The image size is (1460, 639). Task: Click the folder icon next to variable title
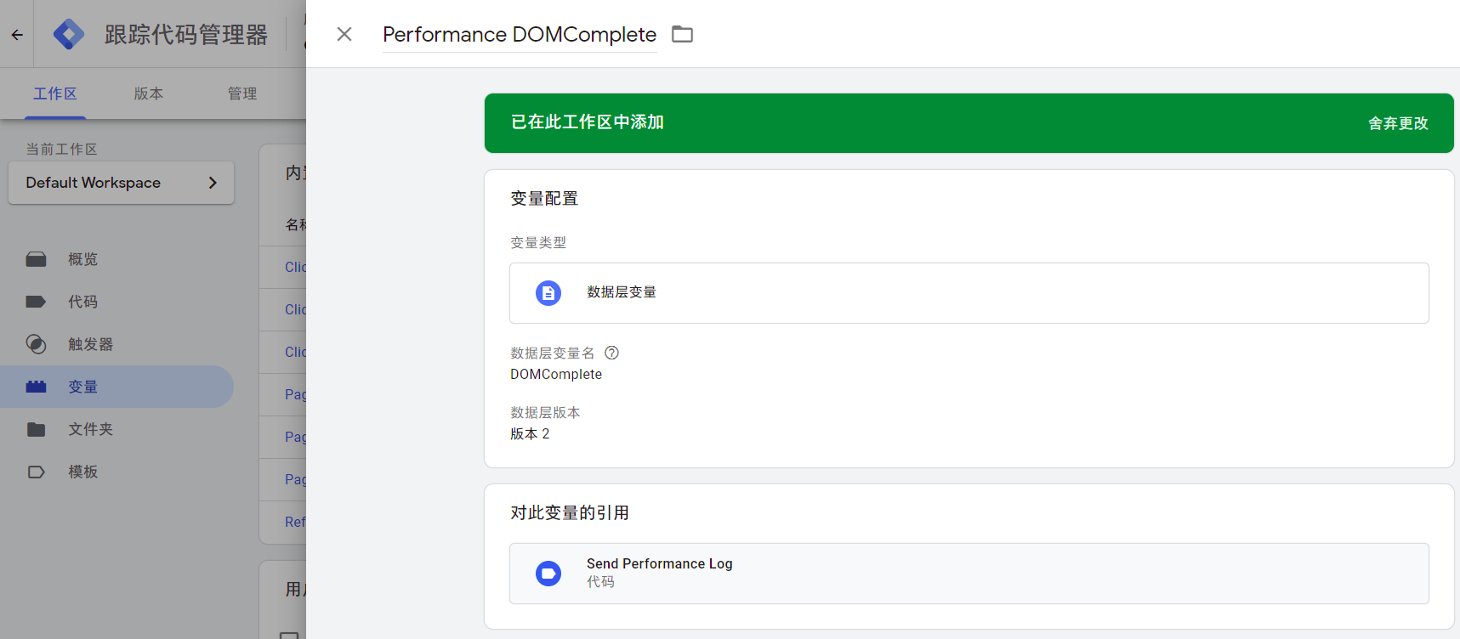(x=682, y=34)
